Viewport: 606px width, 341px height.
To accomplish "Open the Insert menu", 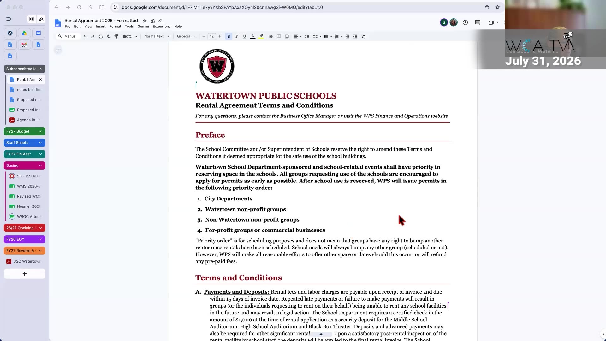I will [x=101, y=27].
